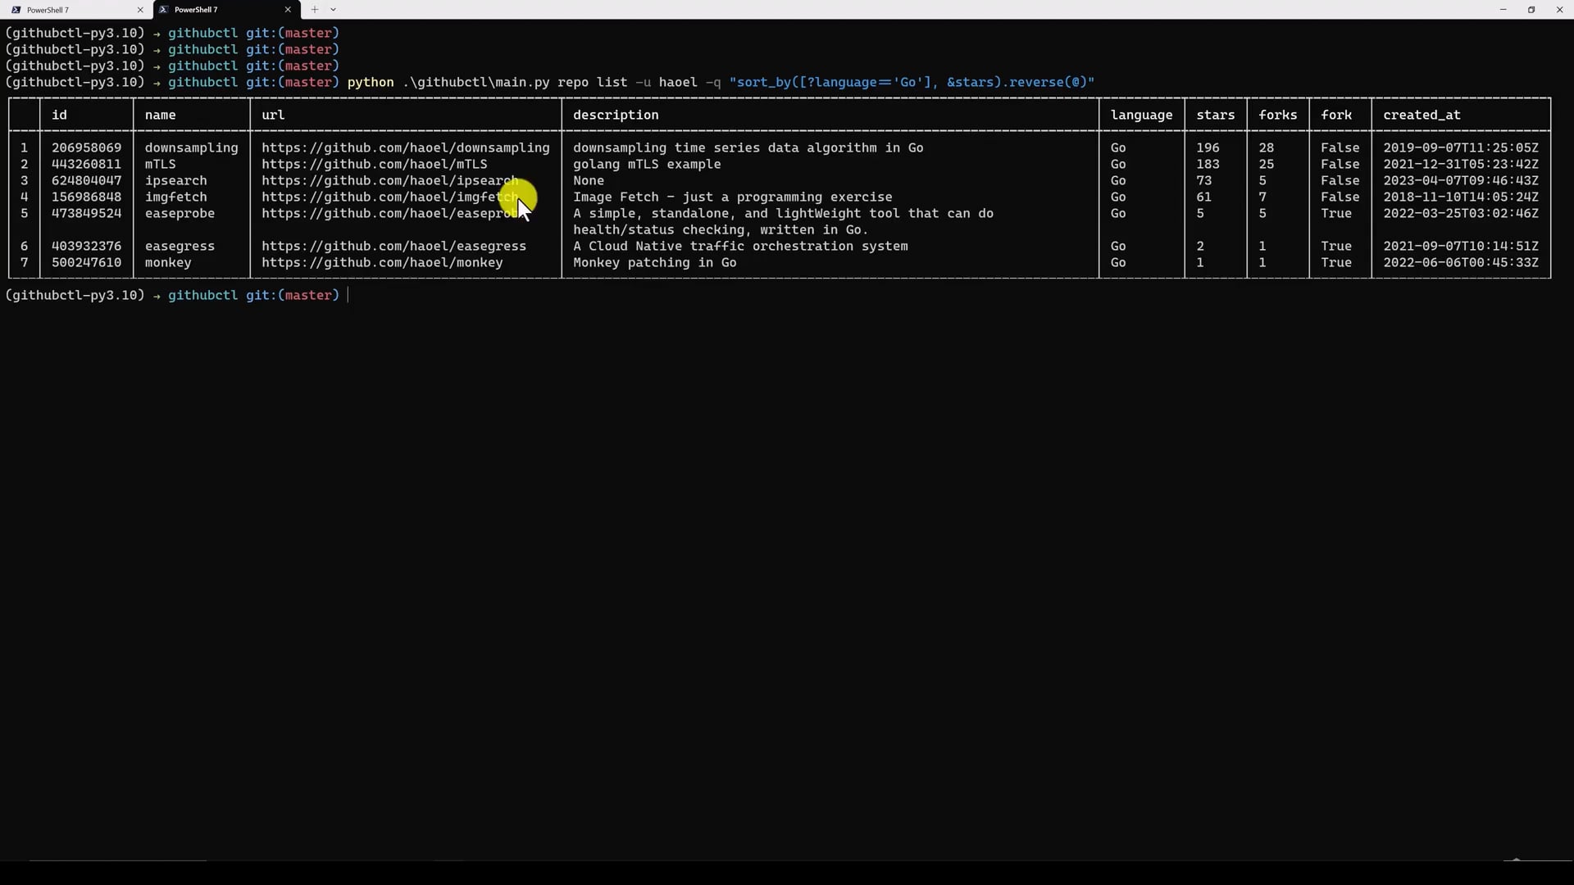Click the PowerShell icon on the first tab
Image resolution: width=1574 pixels, height=885 pixels.
16,10
